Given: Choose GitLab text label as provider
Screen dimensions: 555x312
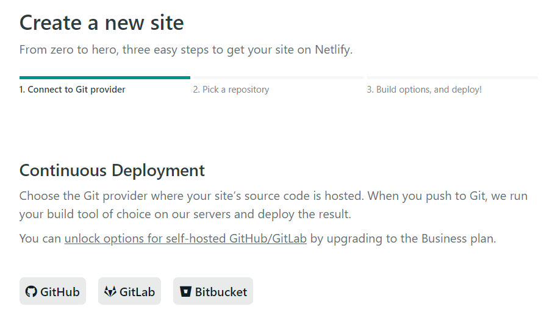Looking at the screenshot, I should point(137,292).
